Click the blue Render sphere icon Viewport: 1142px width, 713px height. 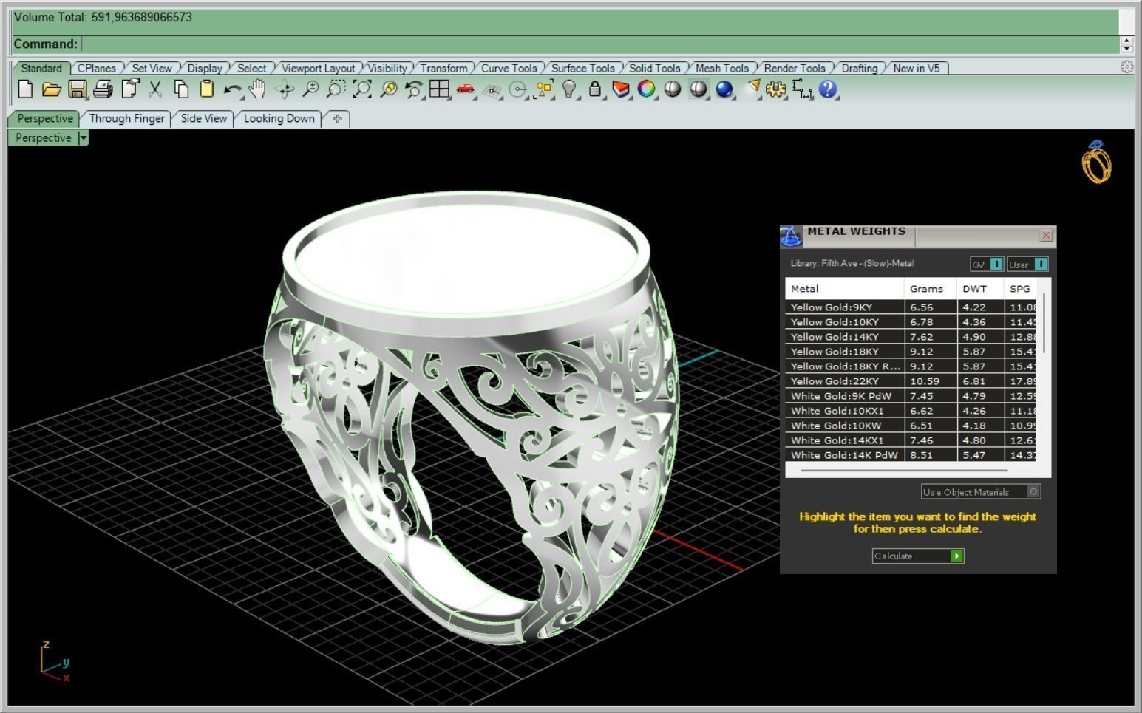[x=724, y=89]
